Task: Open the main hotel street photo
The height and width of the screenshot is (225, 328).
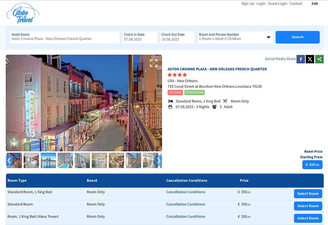Action: click(84, 103)
